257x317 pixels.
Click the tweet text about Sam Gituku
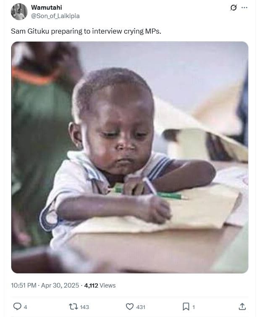click(x=86, y=32)
